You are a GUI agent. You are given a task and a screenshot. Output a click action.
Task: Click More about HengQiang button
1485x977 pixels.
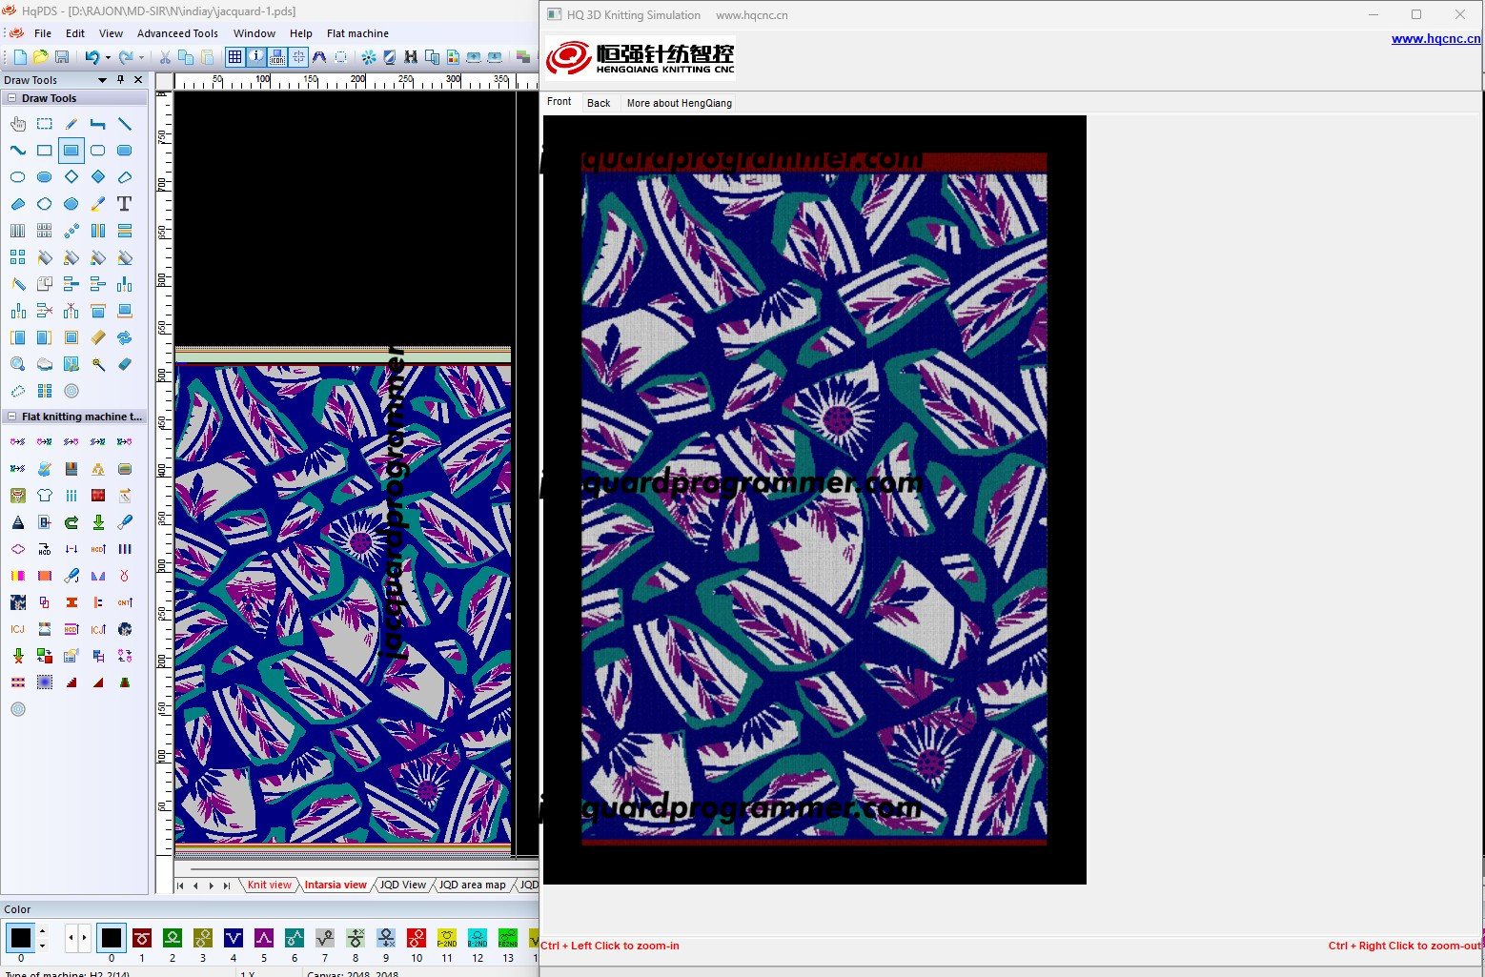click(x=679, y=103)
